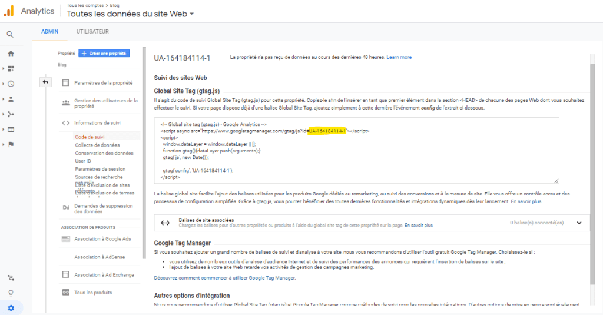This screenshot has width=603, height=315.
Task: Expand the Acquisition section arrow in sidebar
Action: pos(4,114)
